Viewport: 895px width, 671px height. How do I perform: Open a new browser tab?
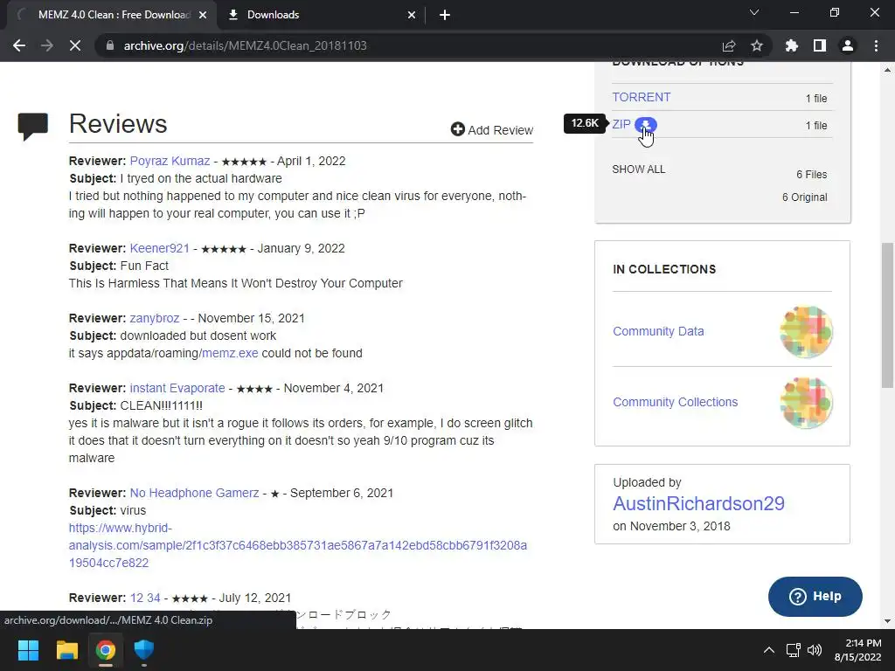click(445, 15)
